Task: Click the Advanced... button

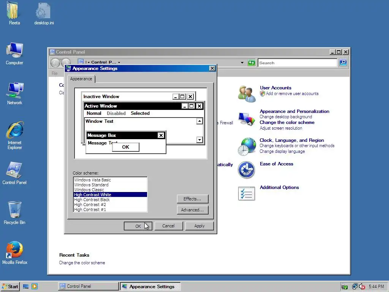Action: [x=193, y=210]
